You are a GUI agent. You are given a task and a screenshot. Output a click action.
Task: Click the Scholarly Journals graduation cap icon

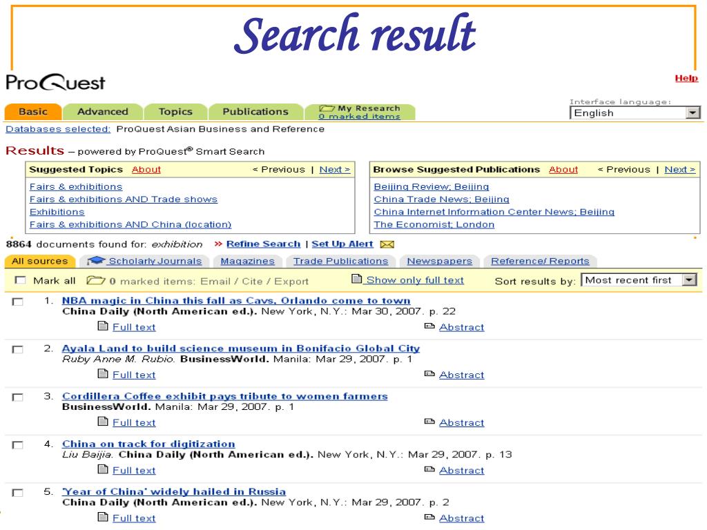95,260
